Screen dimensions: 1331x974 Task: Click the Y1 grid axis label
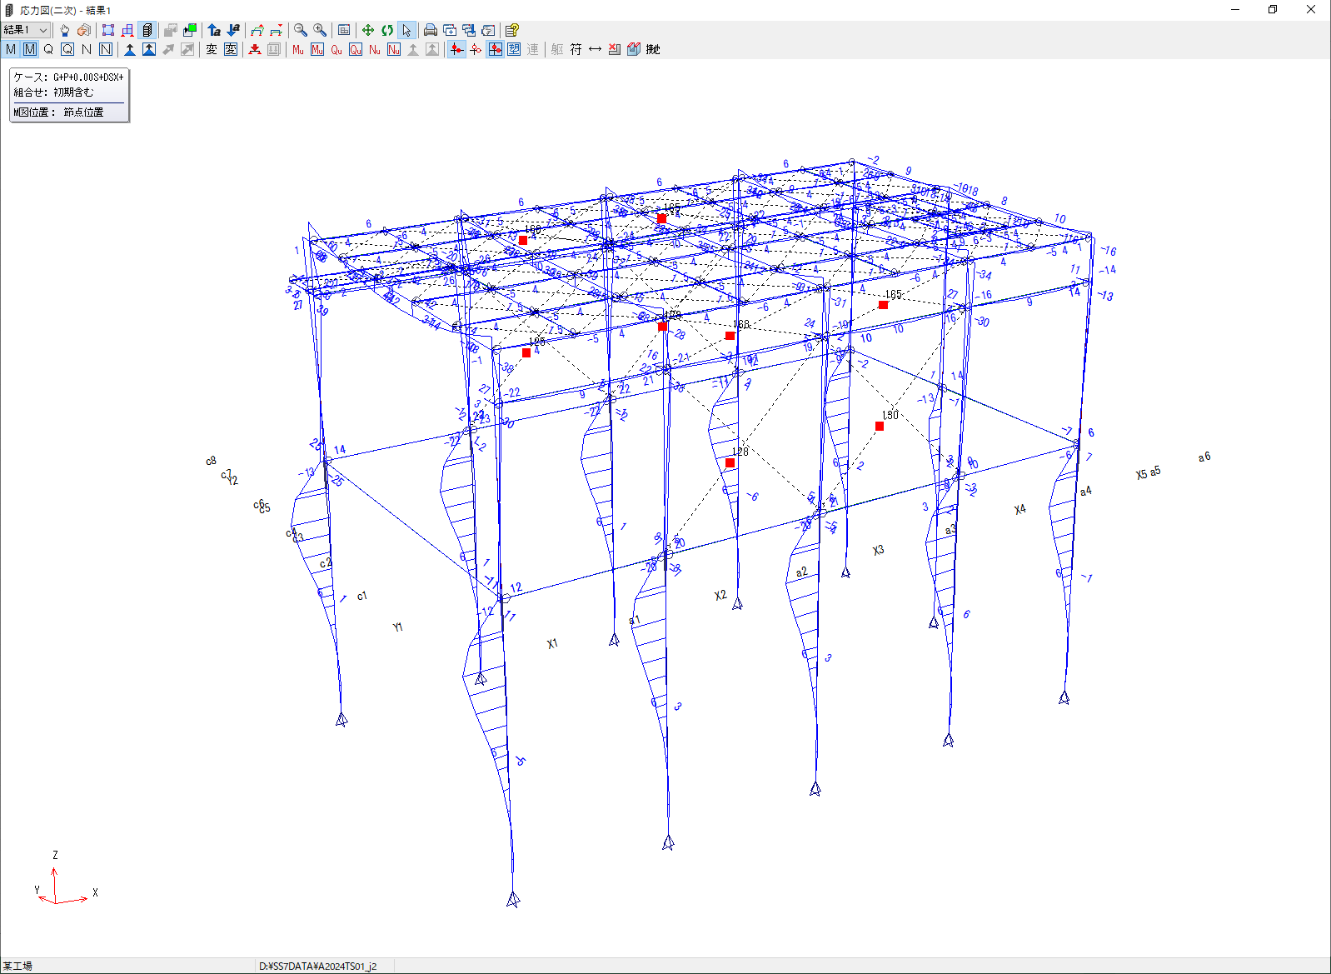398,627
